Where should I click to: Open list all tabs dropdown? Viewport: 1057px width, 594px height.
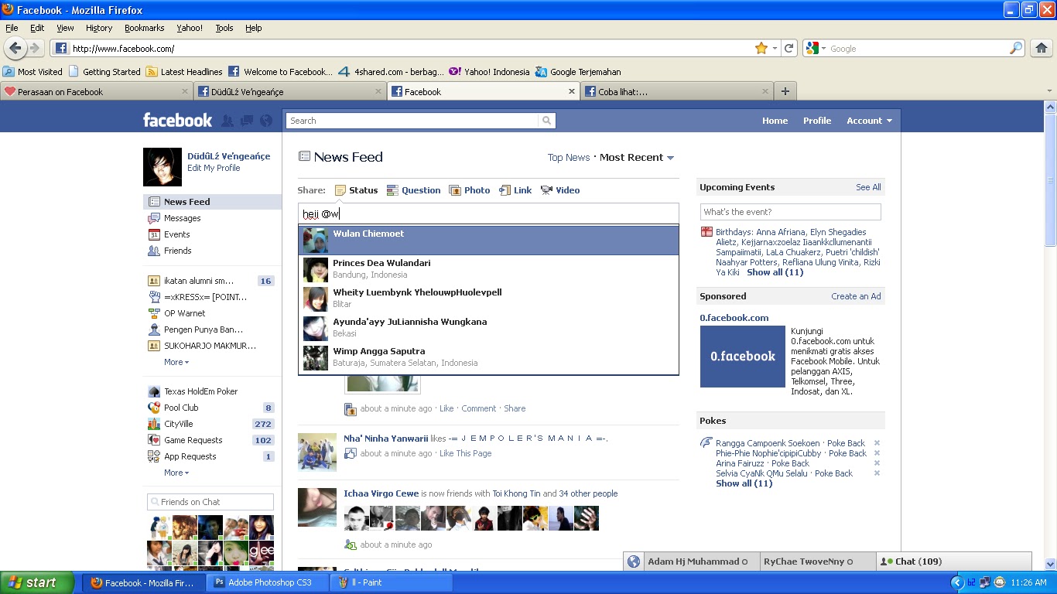[1049, 91]
